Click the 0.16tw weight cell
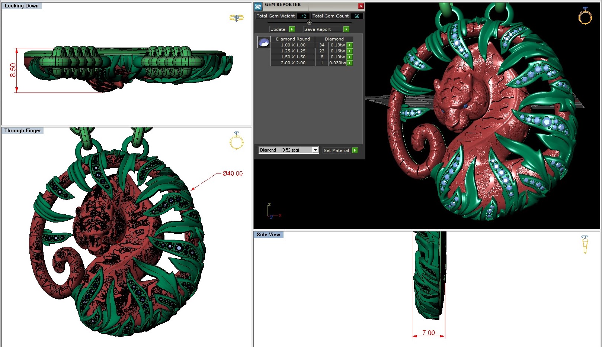Image resolution: width=602 pixels, height=347 pixels. 338,51
